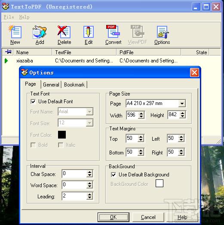Screen dimensions: 224x225
Task: Switch to the Page tab
Action: [x=31, y=84]
